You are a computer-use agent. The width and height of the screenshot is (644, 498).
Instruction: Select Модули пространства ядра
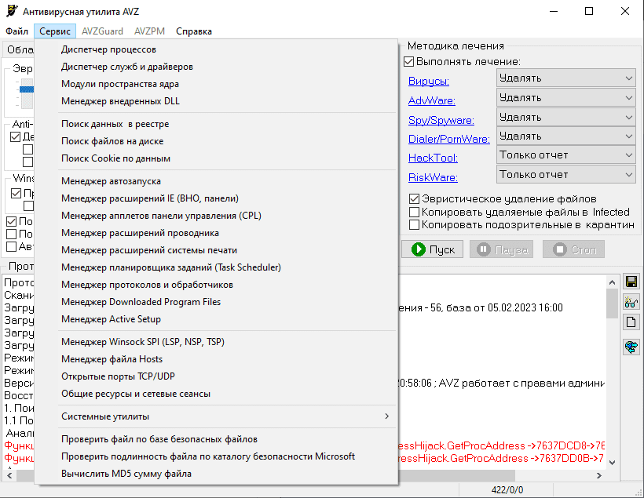(x=217, y=84)
